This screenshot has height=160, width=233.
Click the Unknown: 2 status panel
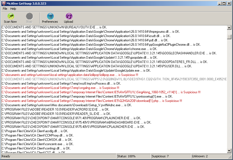(x=211, y=156)
